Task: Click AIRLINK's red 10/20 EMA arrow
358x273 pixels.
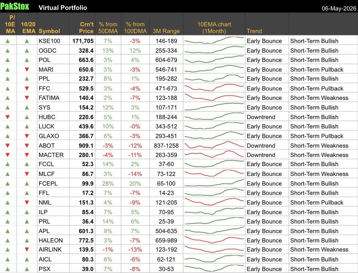Action: pos(27,250)
